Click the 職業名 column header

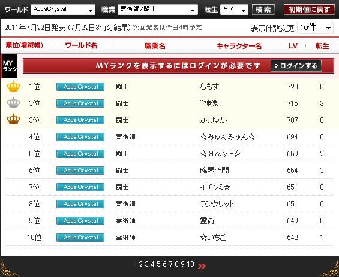click(x=155, y=46)
